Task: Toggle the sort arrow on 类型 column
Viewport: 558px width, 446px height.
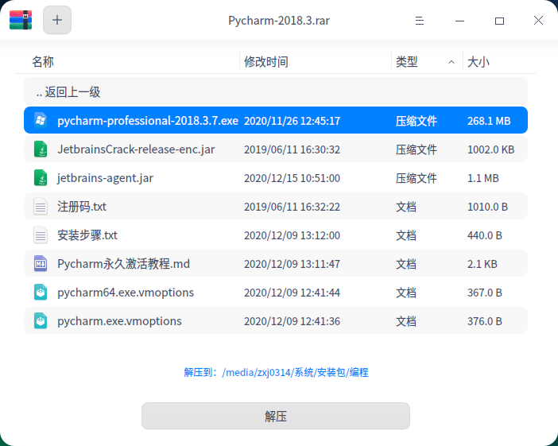Action: 451,62
